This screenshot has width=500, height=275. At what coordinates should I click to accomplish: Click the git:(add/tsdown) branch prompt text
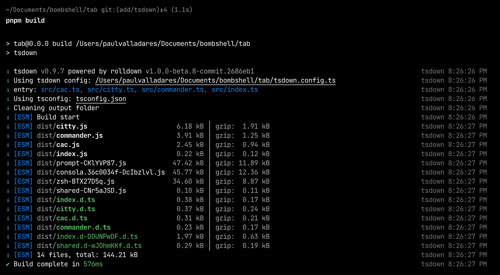click(134, 10)
